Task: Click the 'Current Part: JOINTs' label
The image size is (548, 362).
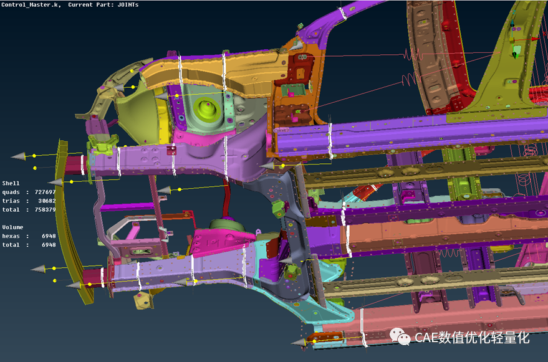Action: coord(103,5)
